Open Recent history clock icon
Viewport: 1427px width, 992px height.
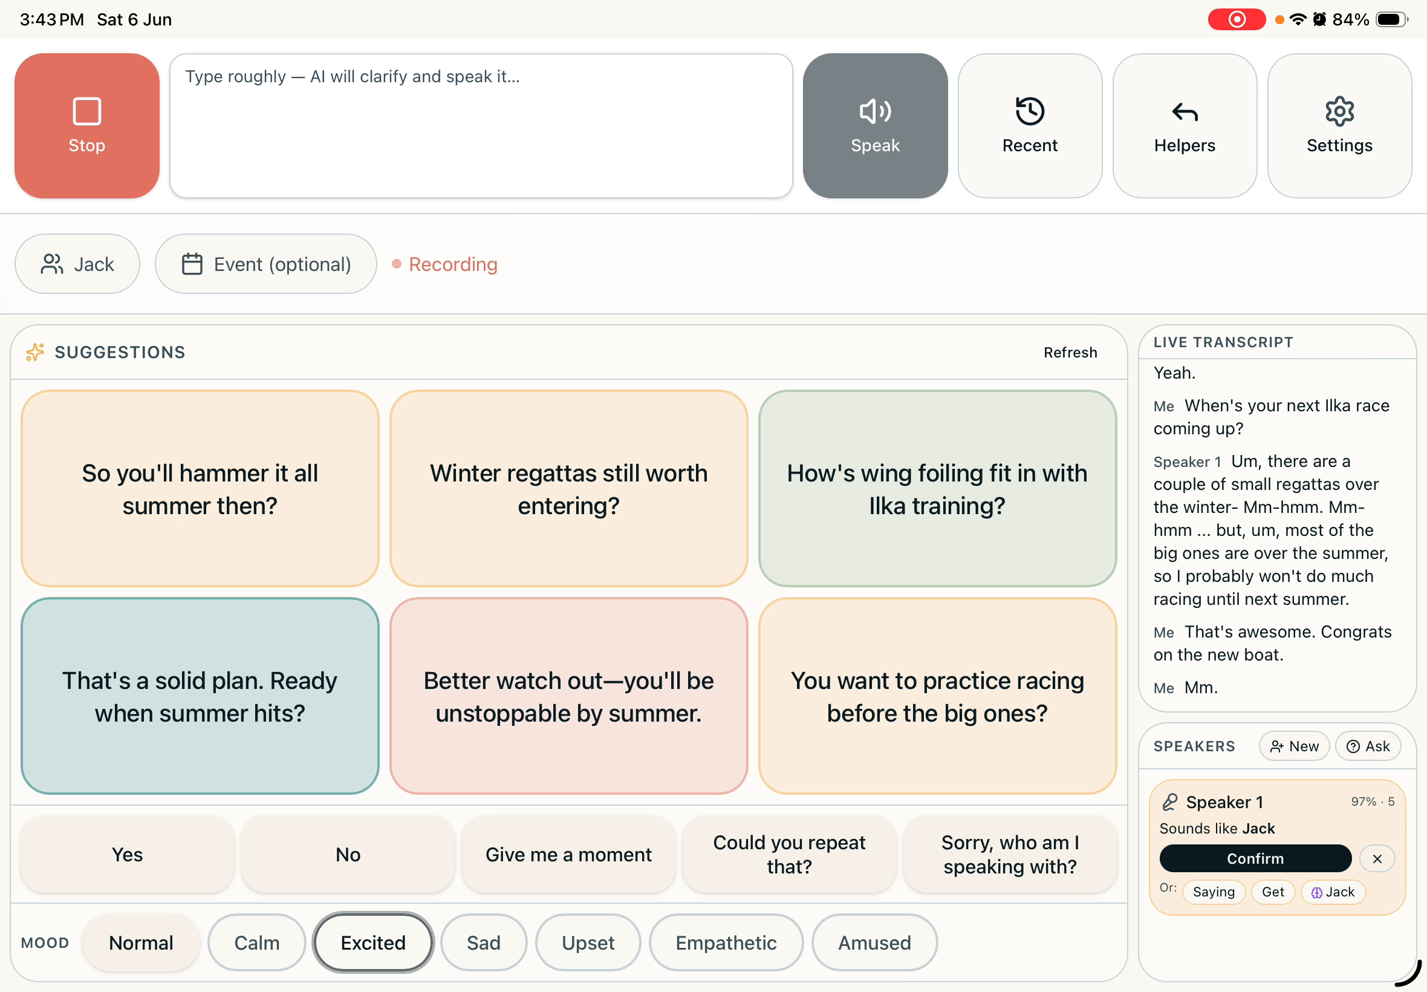pyautogui.click(x=1029, y=111)
